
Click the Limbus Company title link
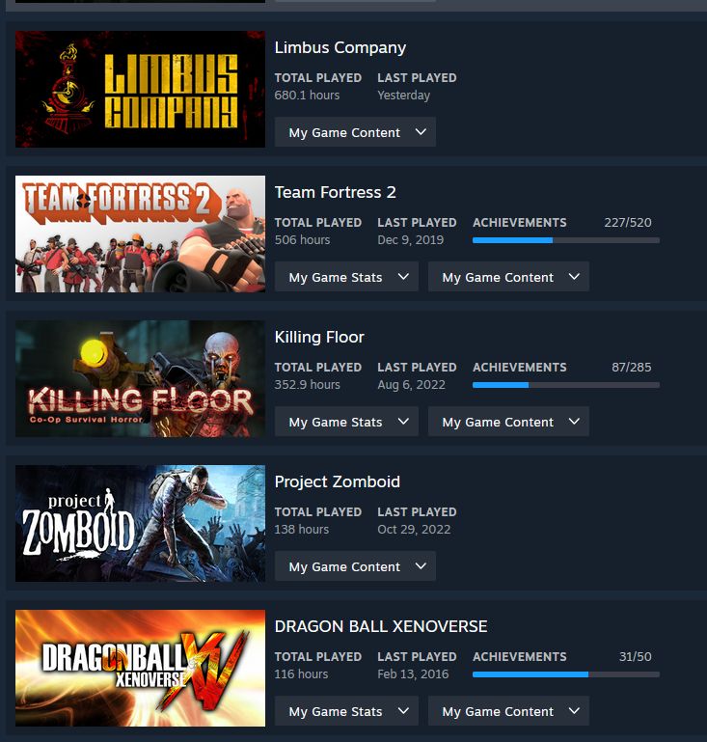[x=340, y=48]
